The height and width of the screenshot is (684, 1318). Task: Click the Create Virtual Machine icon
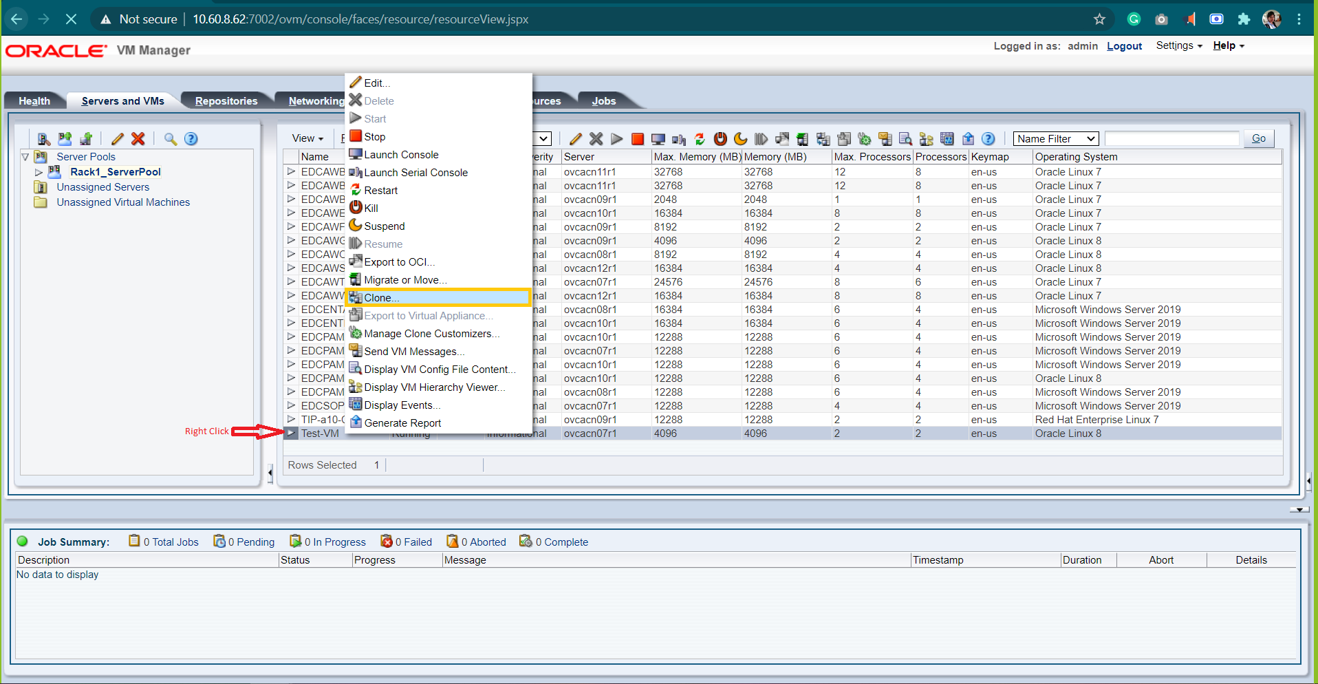click(x=86, y=139)
